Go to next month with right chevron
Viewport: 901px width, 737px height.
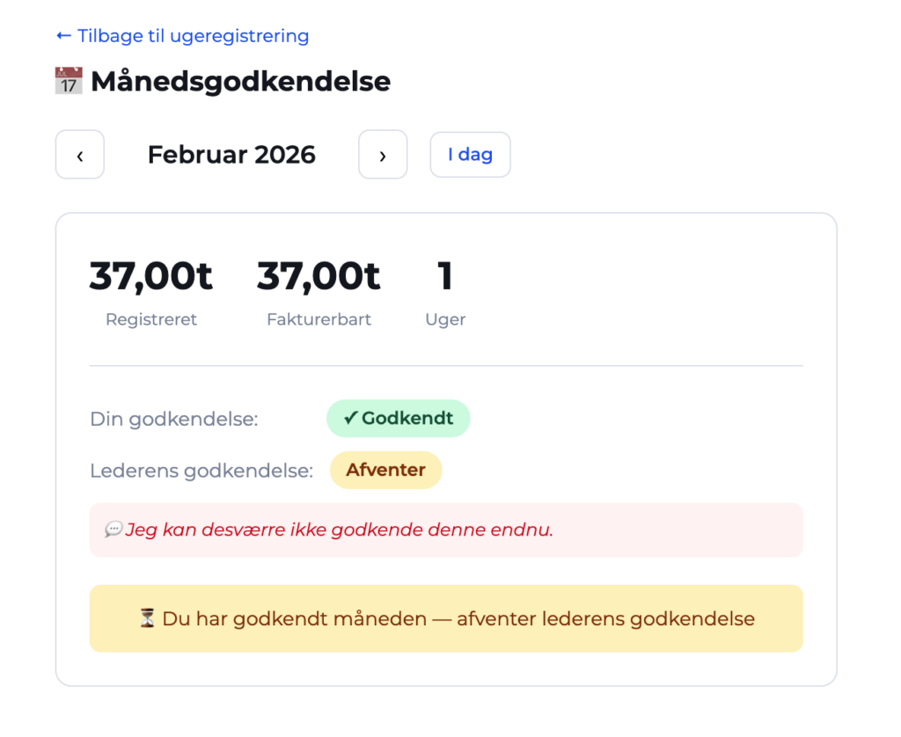coord(383,155)
